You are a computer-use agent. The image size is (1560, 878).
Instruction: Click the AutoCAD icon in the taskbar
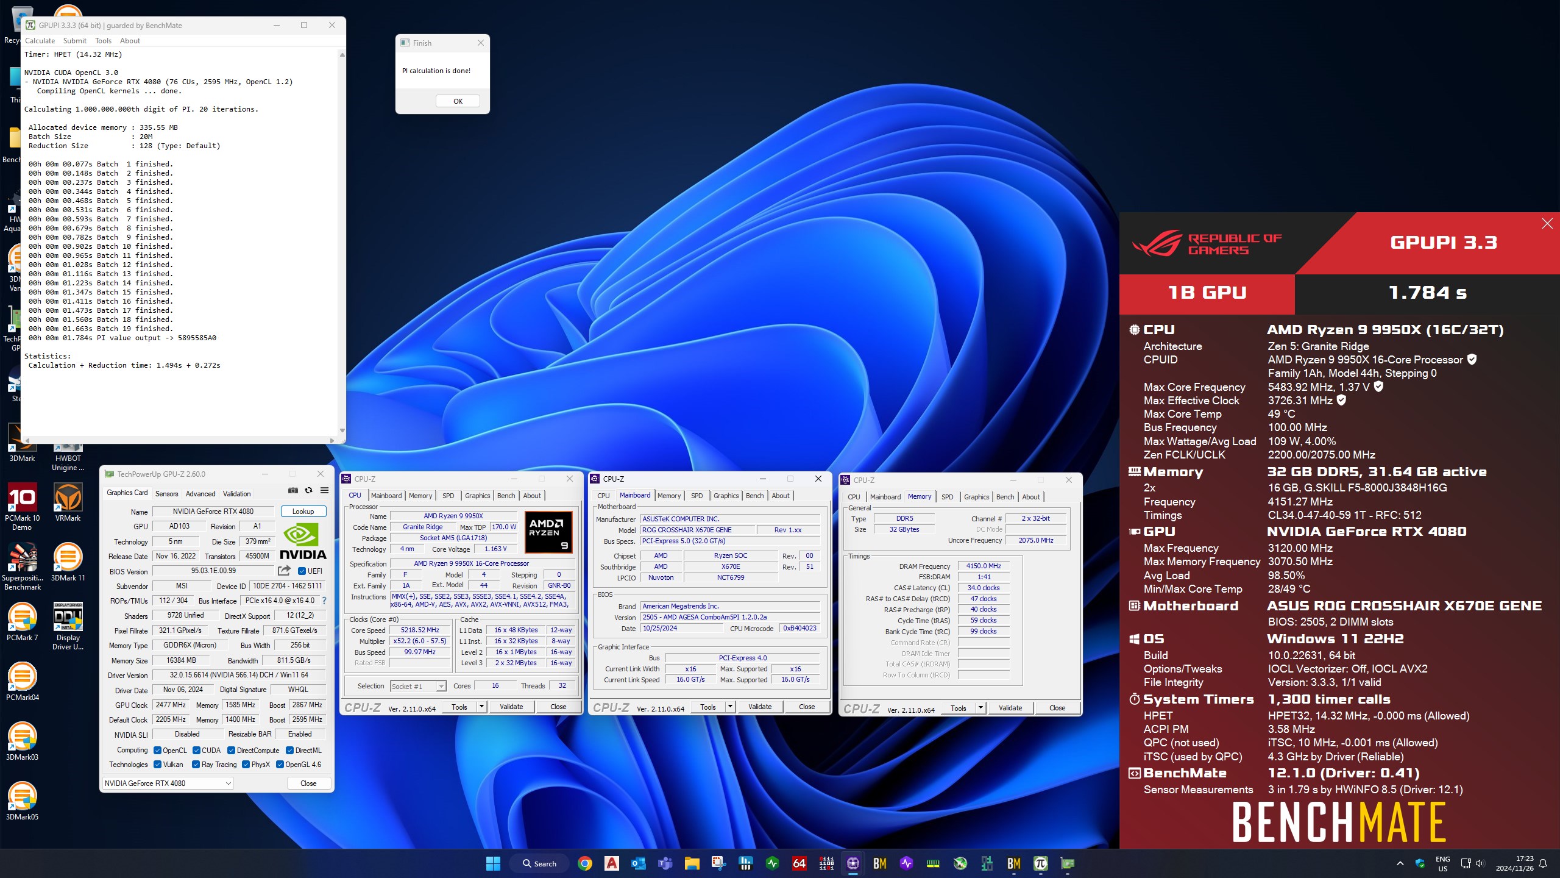pos(612,863)
